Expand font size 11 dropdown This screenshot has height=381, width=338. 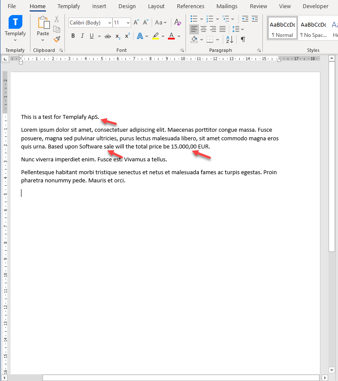point(128,23)
